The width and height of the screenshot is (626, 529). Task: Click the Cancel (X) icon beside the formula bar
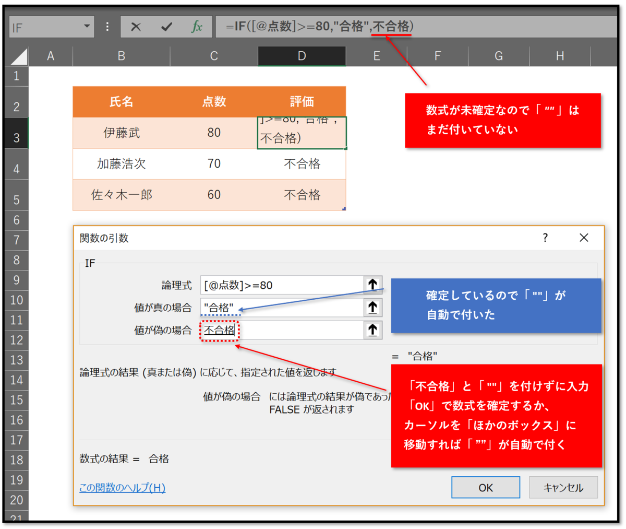click(x=137, y=26)
